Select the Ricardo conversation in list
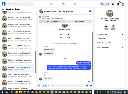Image resolution: width=128 pixels, height=94 pixels. tap(17, 68)
